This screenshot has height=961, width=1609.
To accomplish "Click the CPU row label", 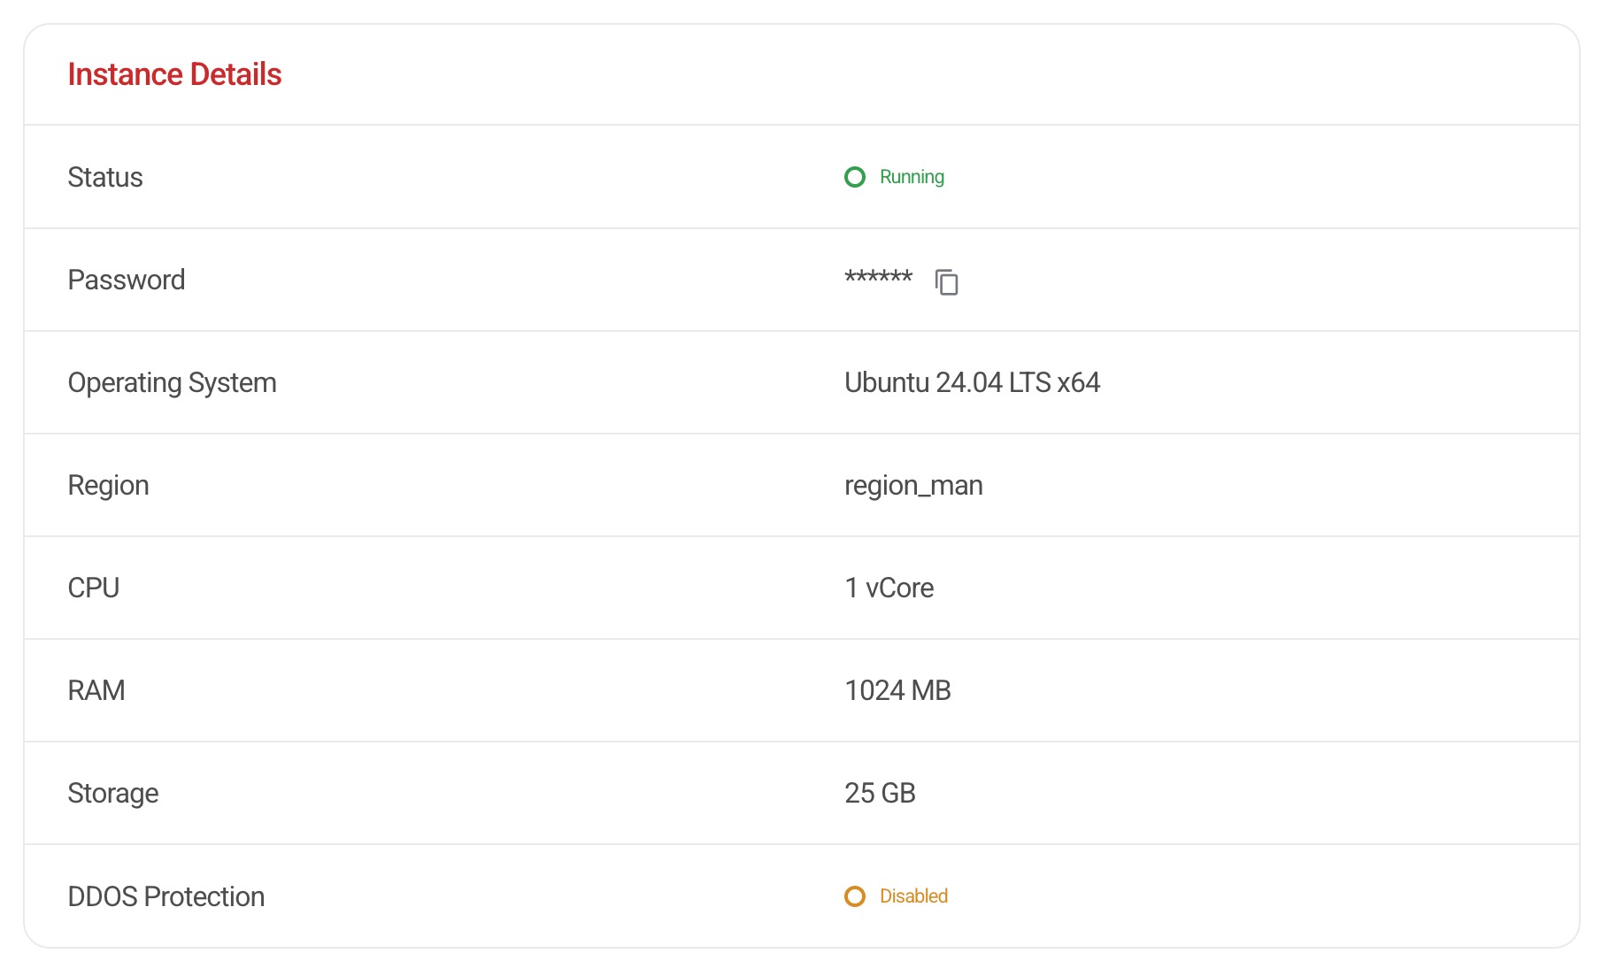I will (x=94, y=588).
